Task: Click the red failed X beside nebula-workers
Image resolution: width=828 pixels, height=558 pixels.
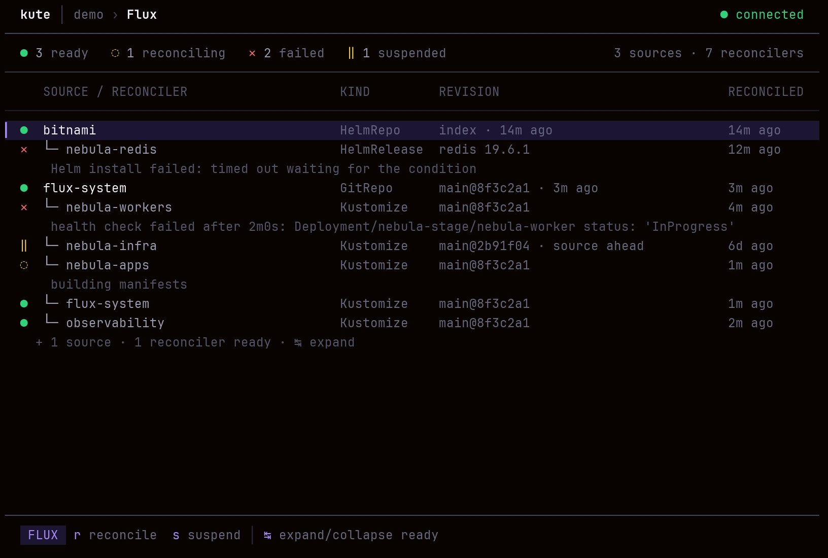Action: tap(24, 207)
